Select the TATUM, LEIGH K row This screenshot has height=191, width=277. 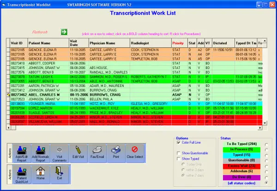[136, 77]
